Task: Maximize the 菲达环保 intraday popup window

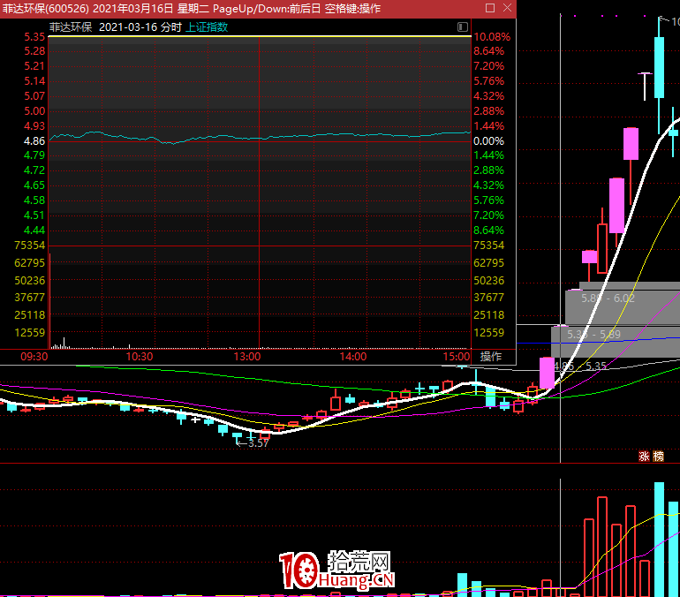Action: click(x=490, y=8)
